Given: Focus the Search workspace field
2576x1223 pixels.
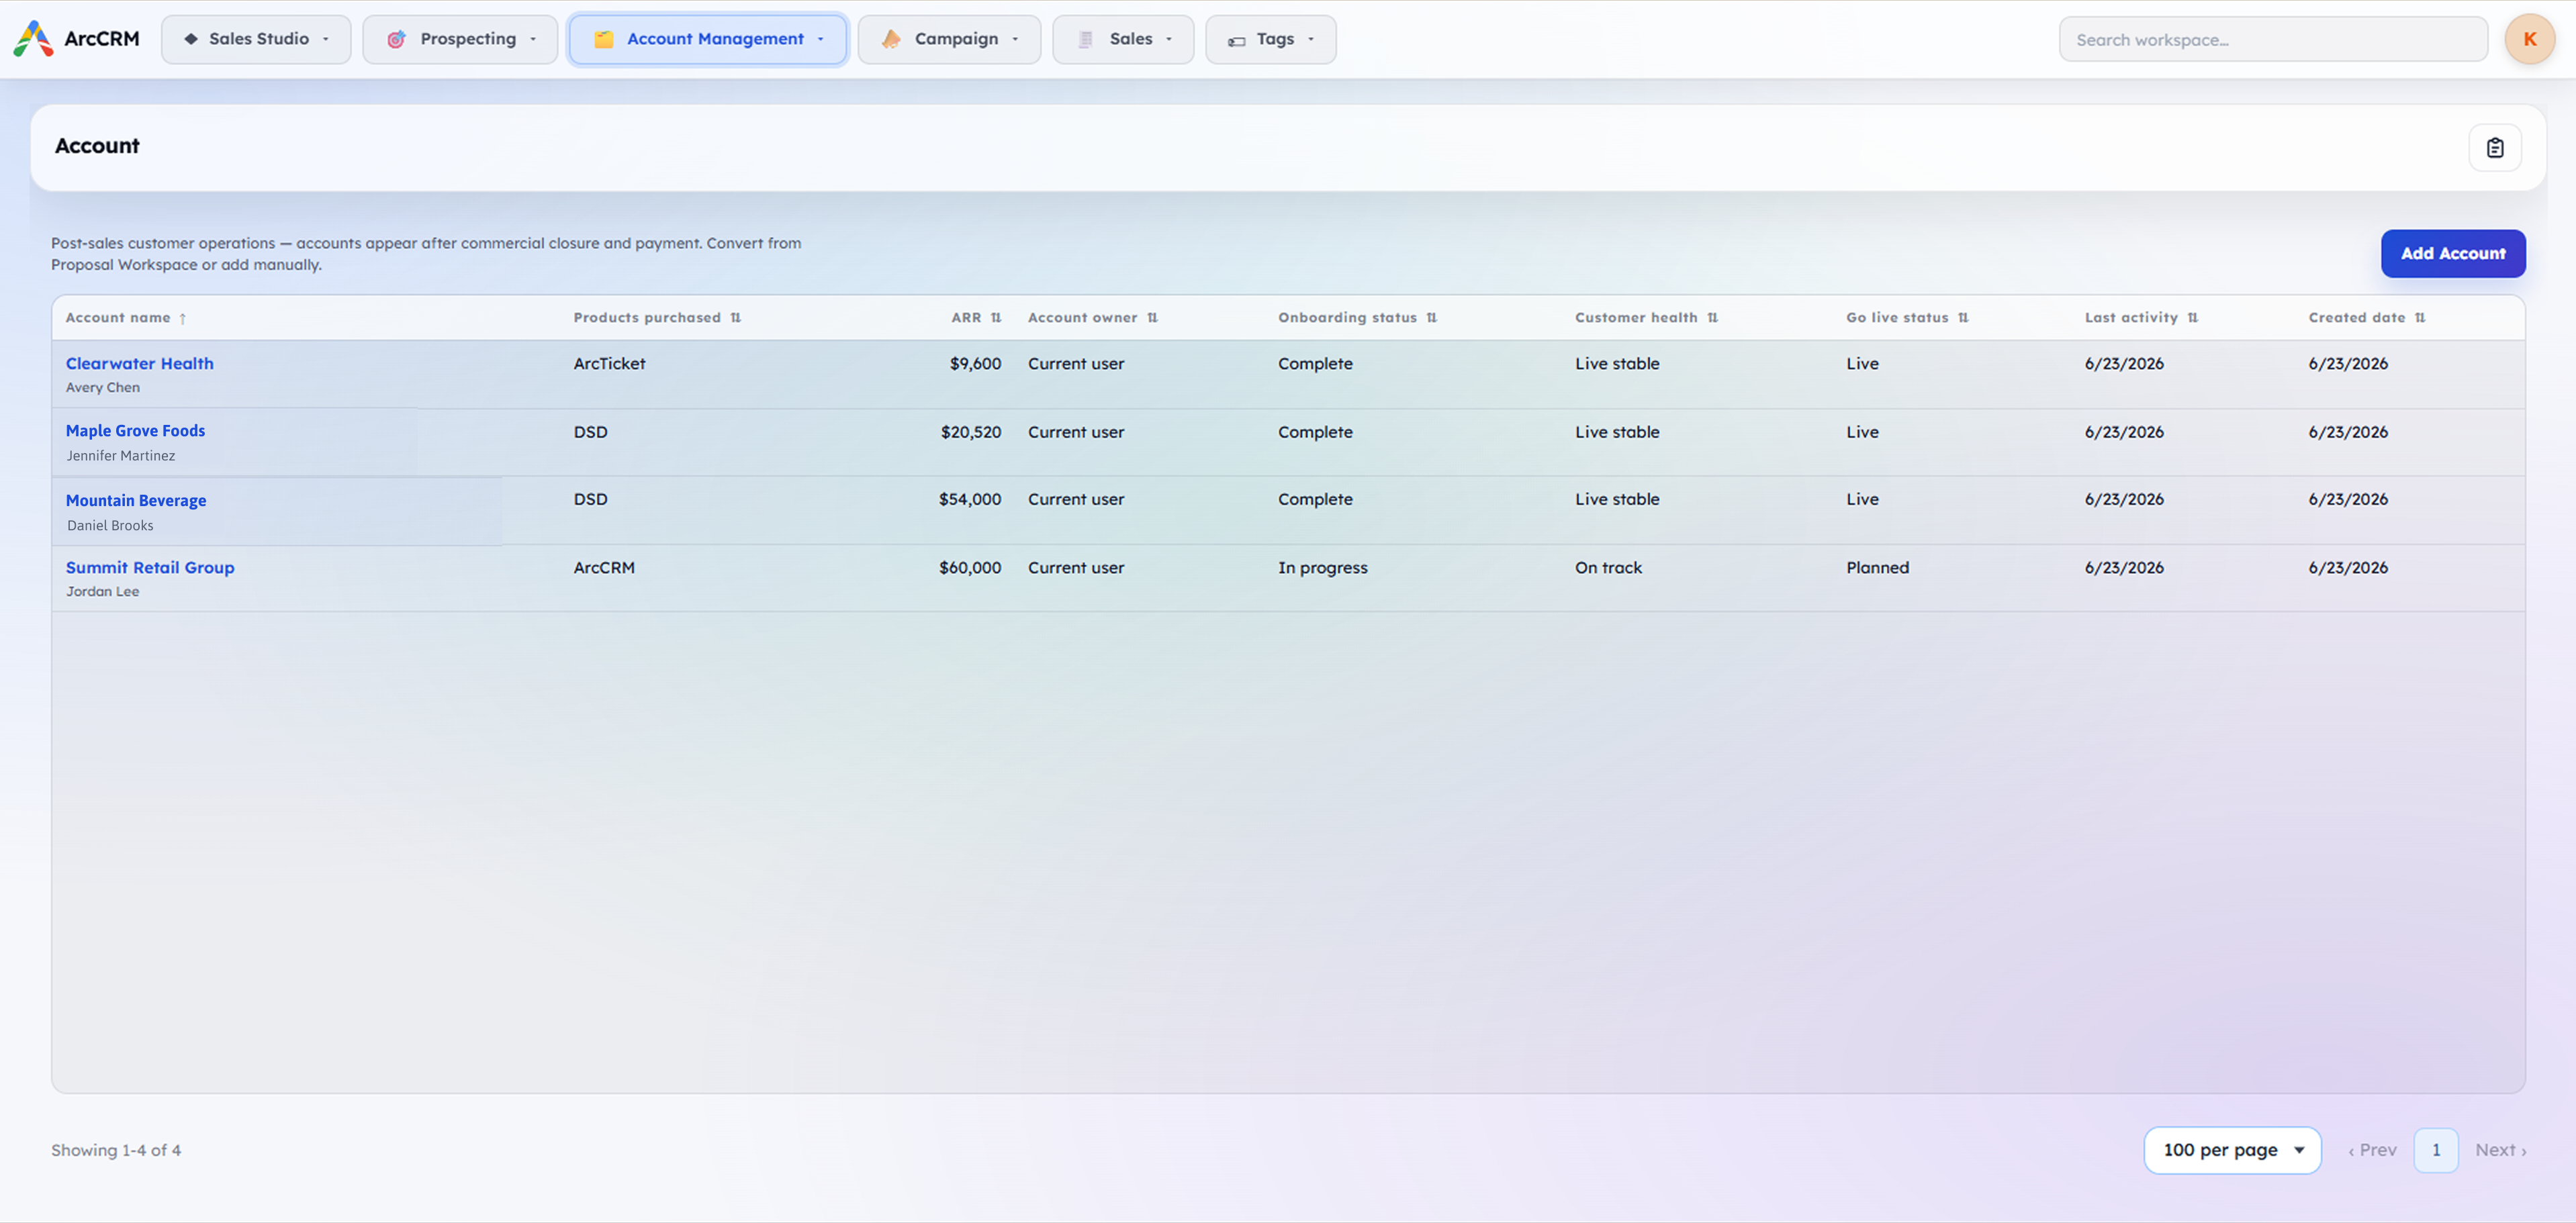Looking at the screenshot, I should pyautogui.click(x=2272, y=40).
